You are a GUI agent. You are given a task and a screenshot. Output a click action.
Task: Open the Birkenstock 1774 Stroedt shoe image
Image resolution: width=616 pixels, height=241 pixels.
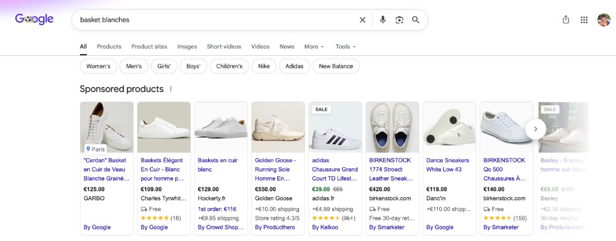coord(392,127)
